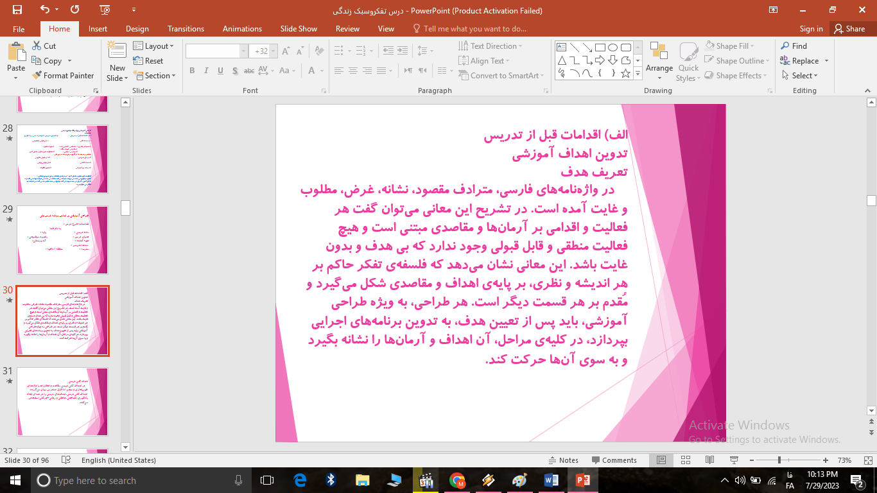The height and width of the screenshot is (493, 877).
Task: Toggle Notes pane in status bar
Action: point(564,460)
